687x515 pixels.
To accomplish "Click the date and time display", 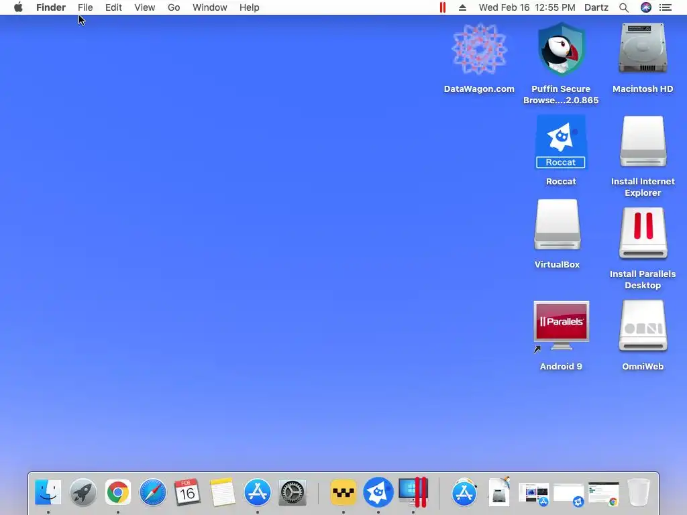I will click(527, 7).
